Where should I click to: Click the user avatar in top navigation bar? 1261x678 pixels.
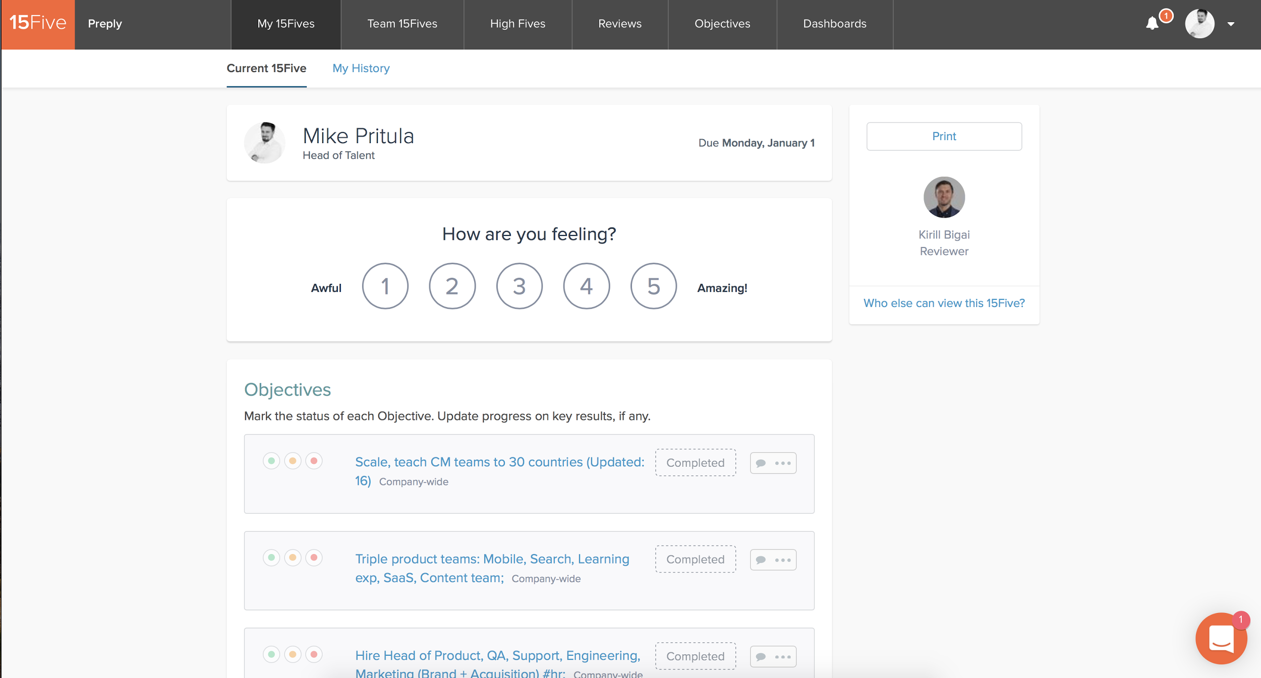pos(1199,24)
